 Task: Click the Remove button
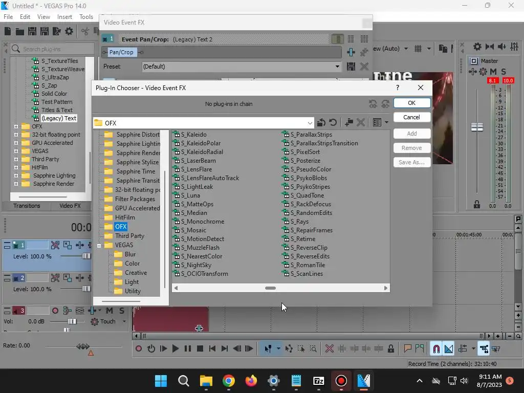point(412,148)
